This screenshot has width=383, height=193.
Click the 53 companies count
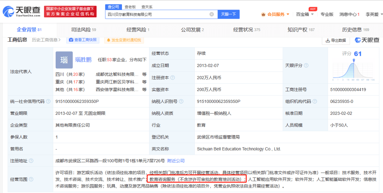pyautogui.click(x=109, y=60)
